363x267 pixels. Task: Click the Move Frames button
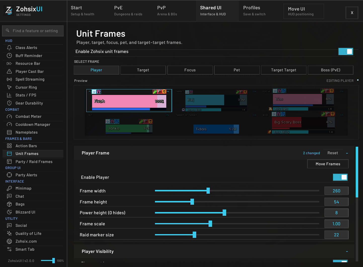[x=328, y=164]
